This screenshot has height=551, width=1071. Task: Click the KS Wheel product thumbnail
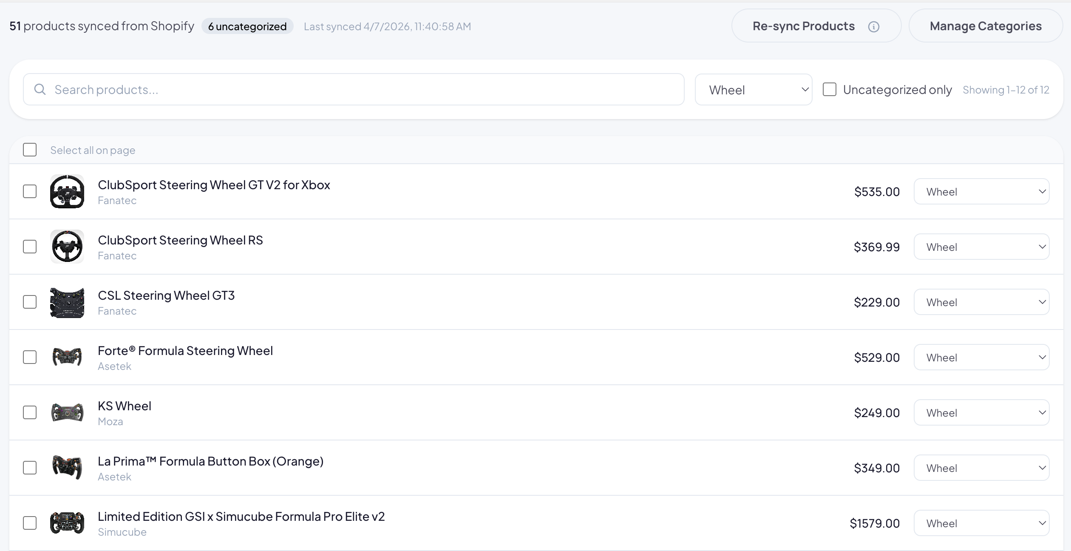[67, 412]
